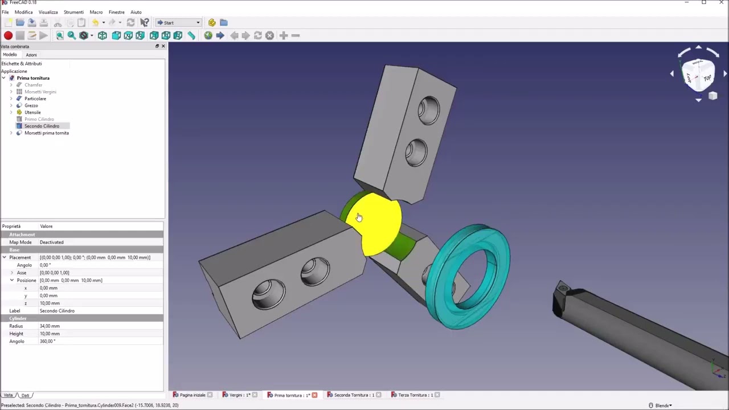
Task: Click the Open document folder icon
Action: point(20,23)
